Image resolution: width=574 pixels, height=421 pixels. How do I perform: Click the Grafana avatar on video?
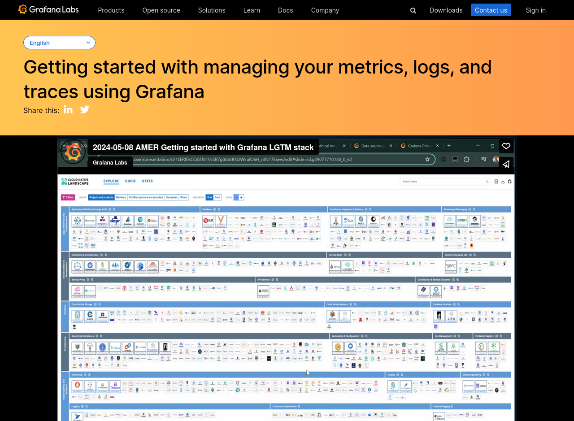point(73,152)
